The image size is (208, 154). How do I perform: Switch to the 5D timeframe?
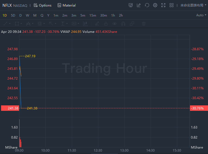click(x=13, y=15)
